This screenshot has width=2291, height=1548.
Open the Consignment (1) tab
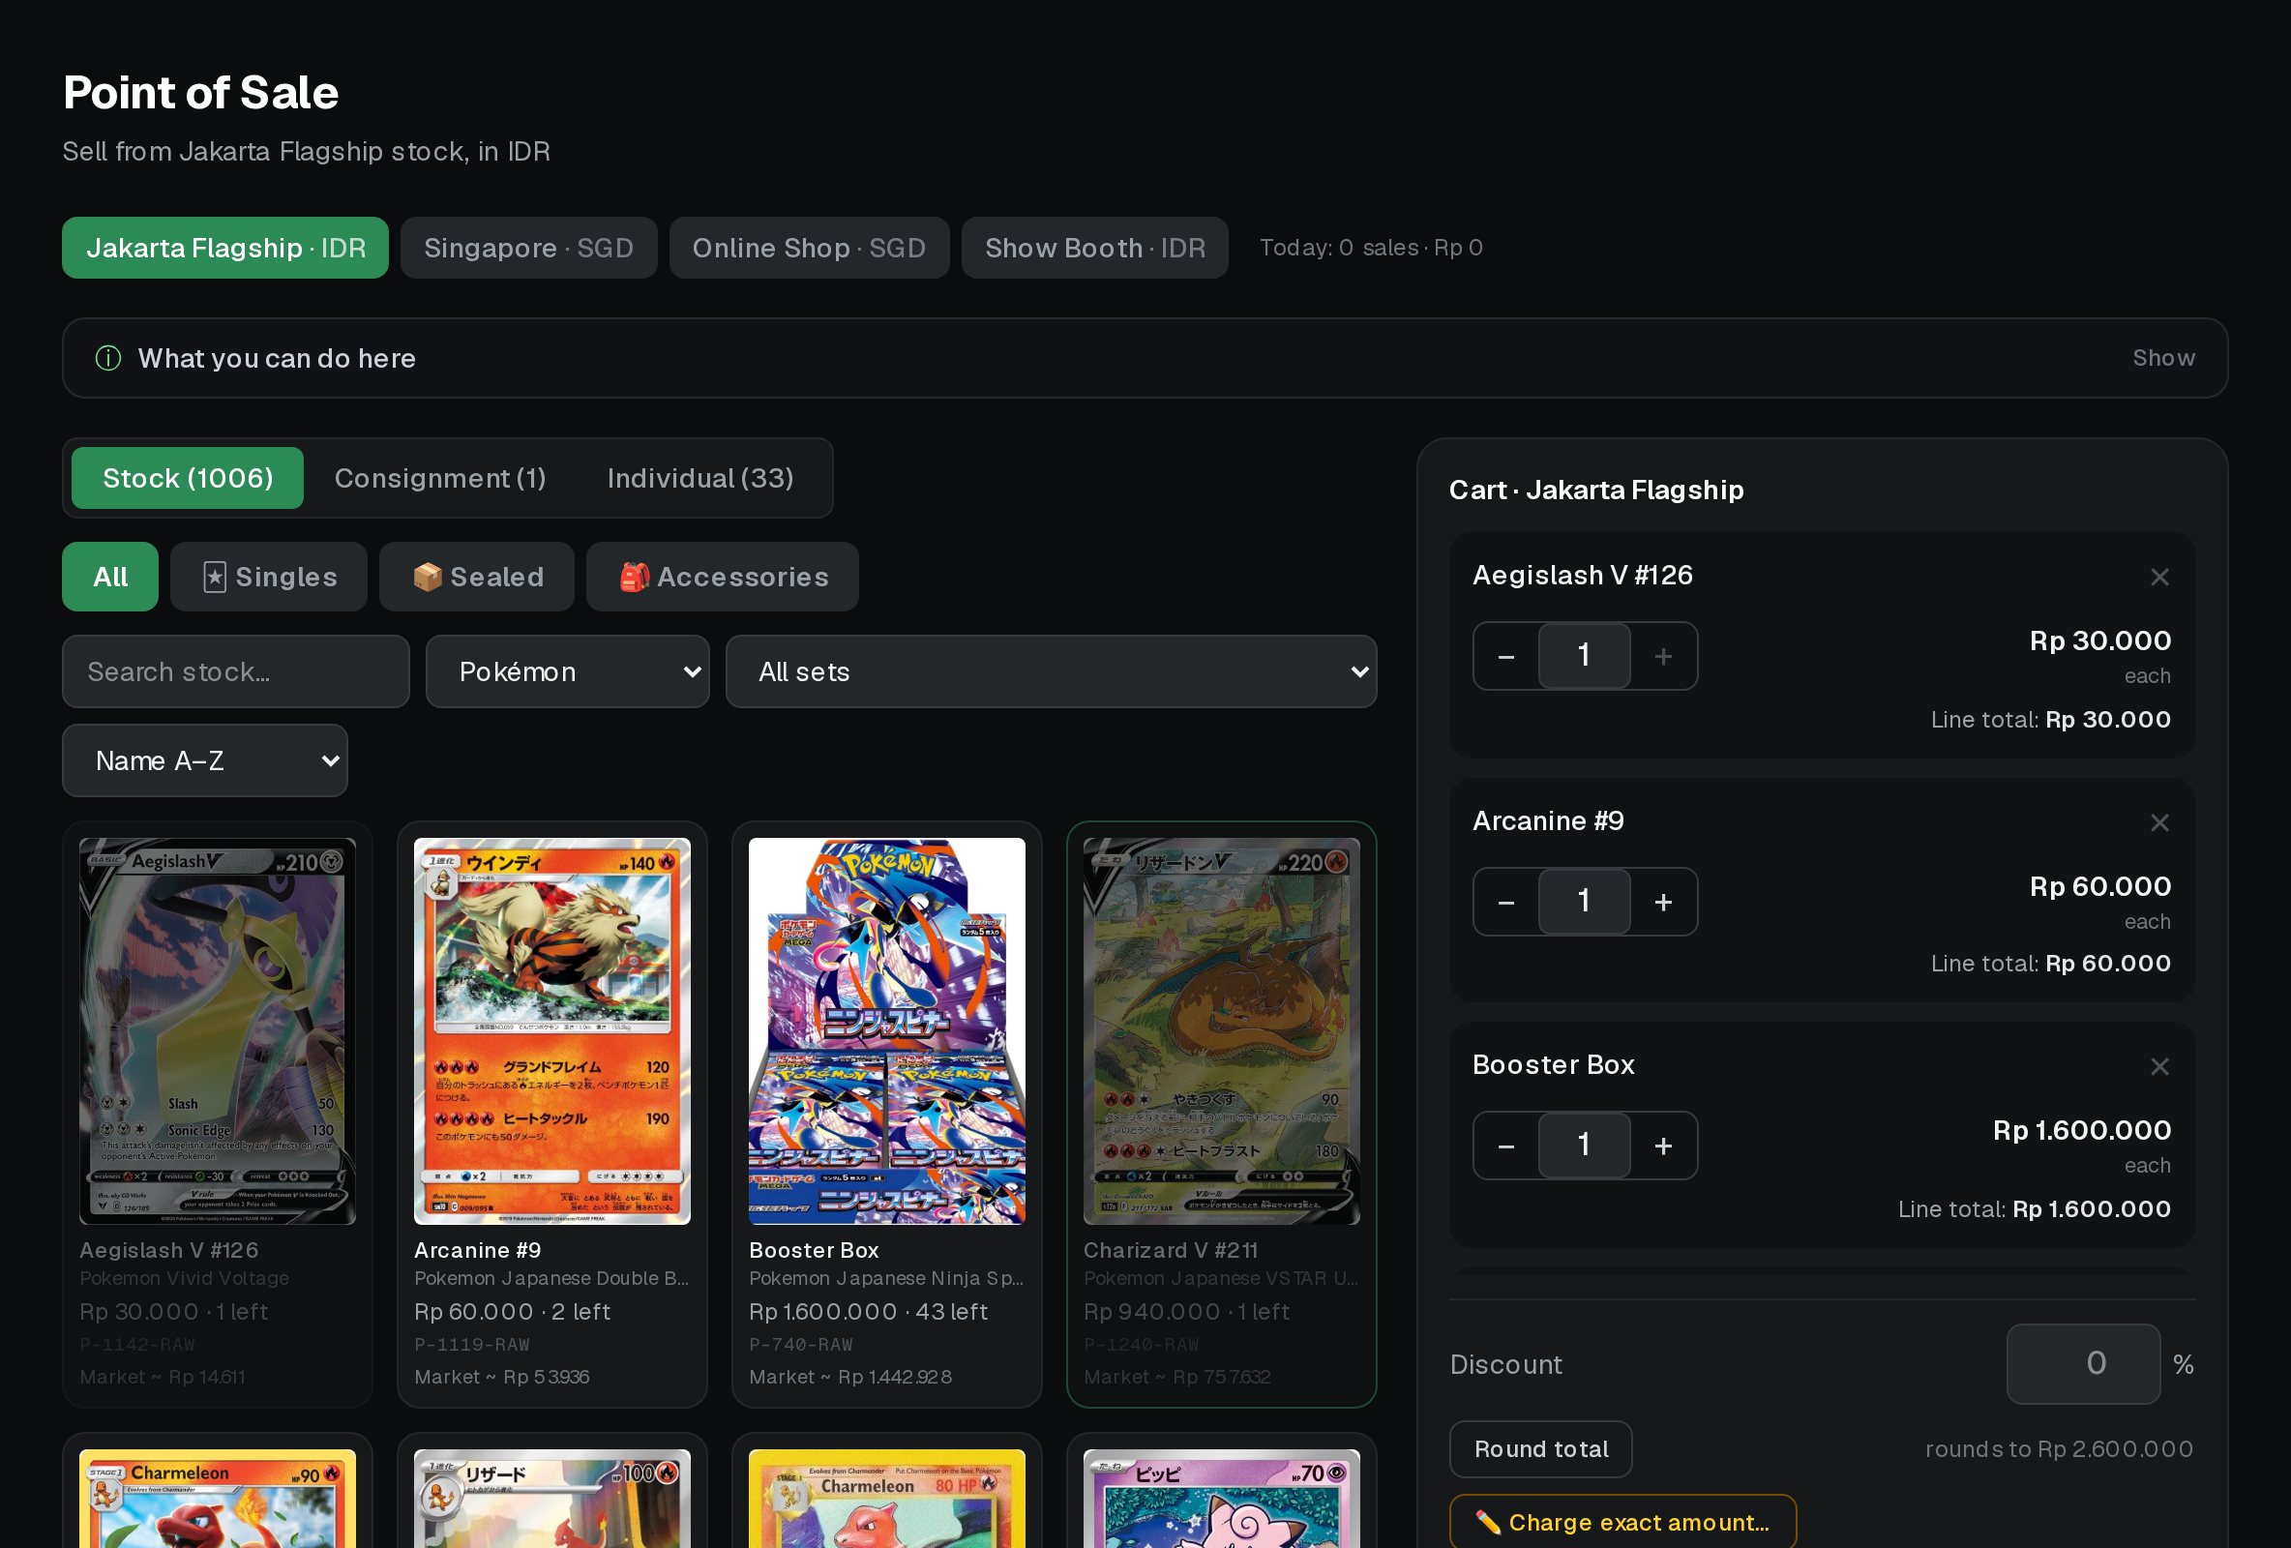click(x=439, y=478)
